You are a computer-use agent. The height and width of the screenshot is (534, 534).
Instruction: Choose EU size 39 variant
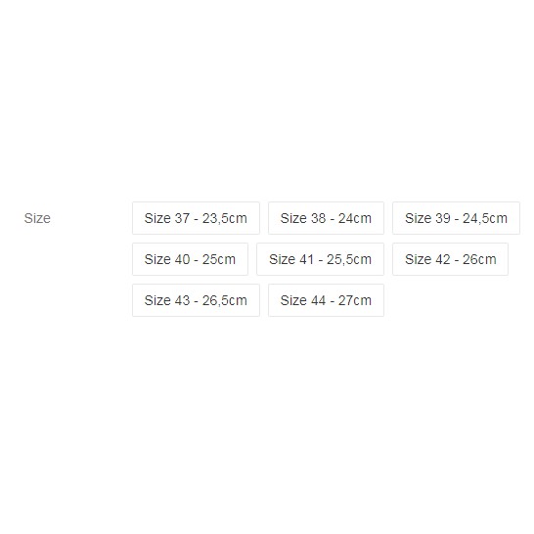(x=456, y=218)
